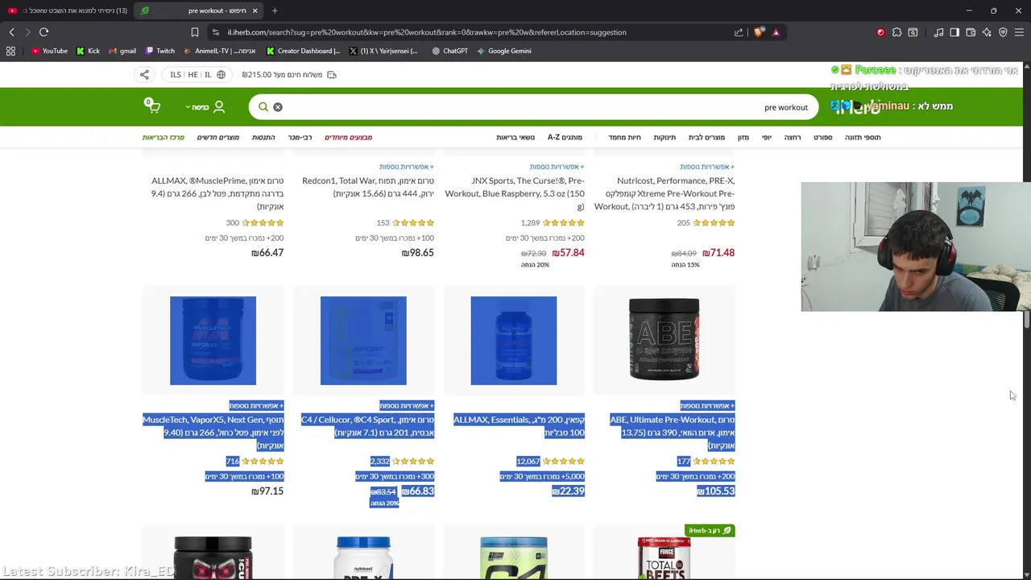Click the search magnifier icon

[x=263, y=106]
